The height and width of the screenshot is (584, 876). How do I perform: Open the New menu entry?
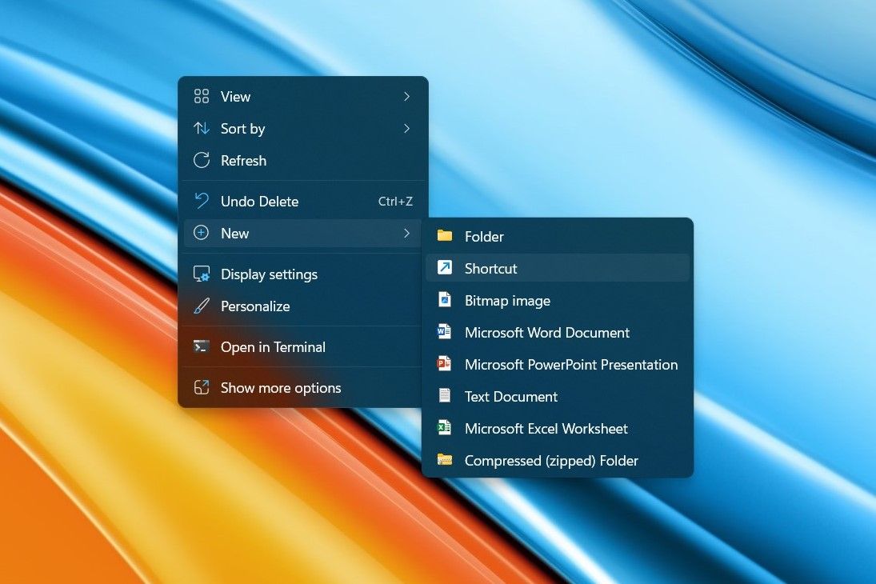[x=303, y=233]
